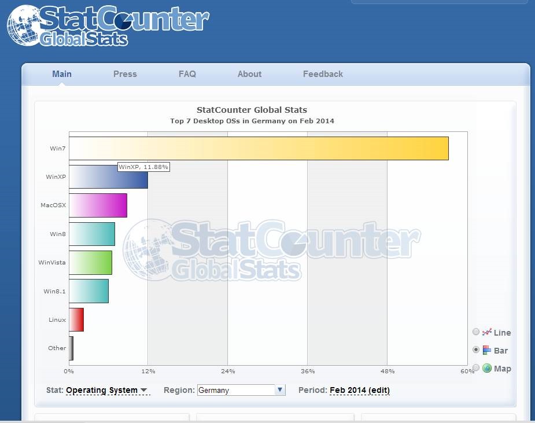Click the Bar chart icon

point(487,350)
